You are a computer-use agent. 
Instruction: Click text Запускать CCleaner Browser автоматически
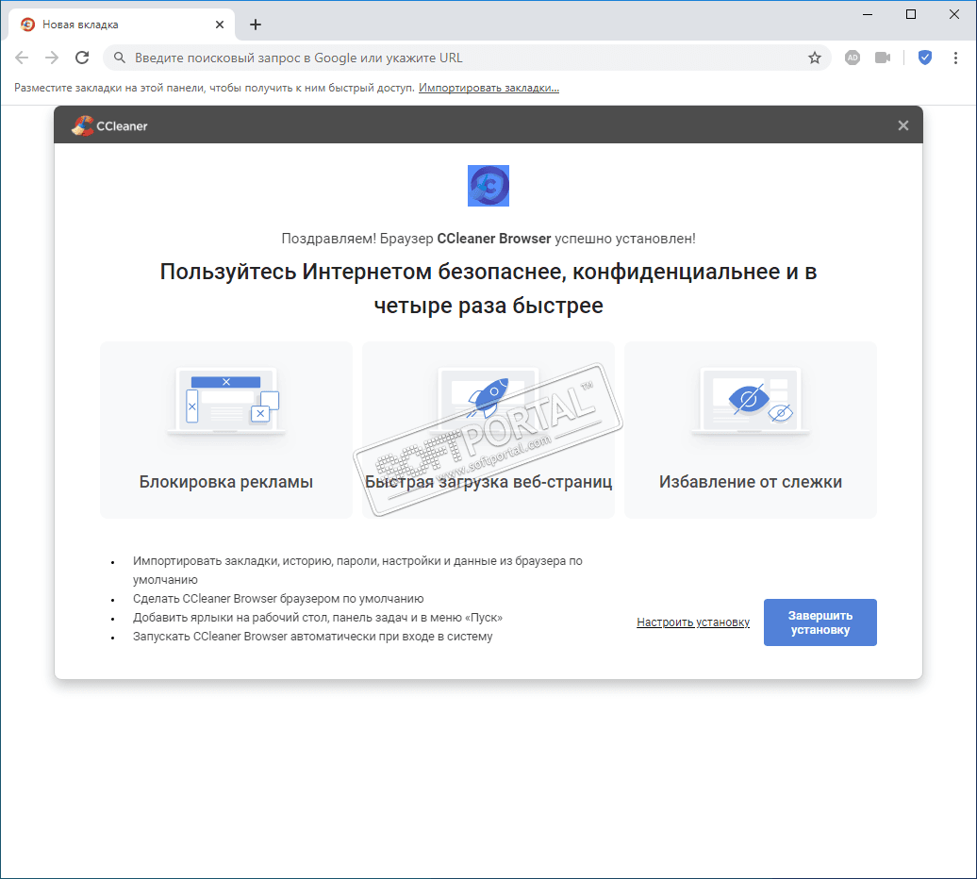312,637
